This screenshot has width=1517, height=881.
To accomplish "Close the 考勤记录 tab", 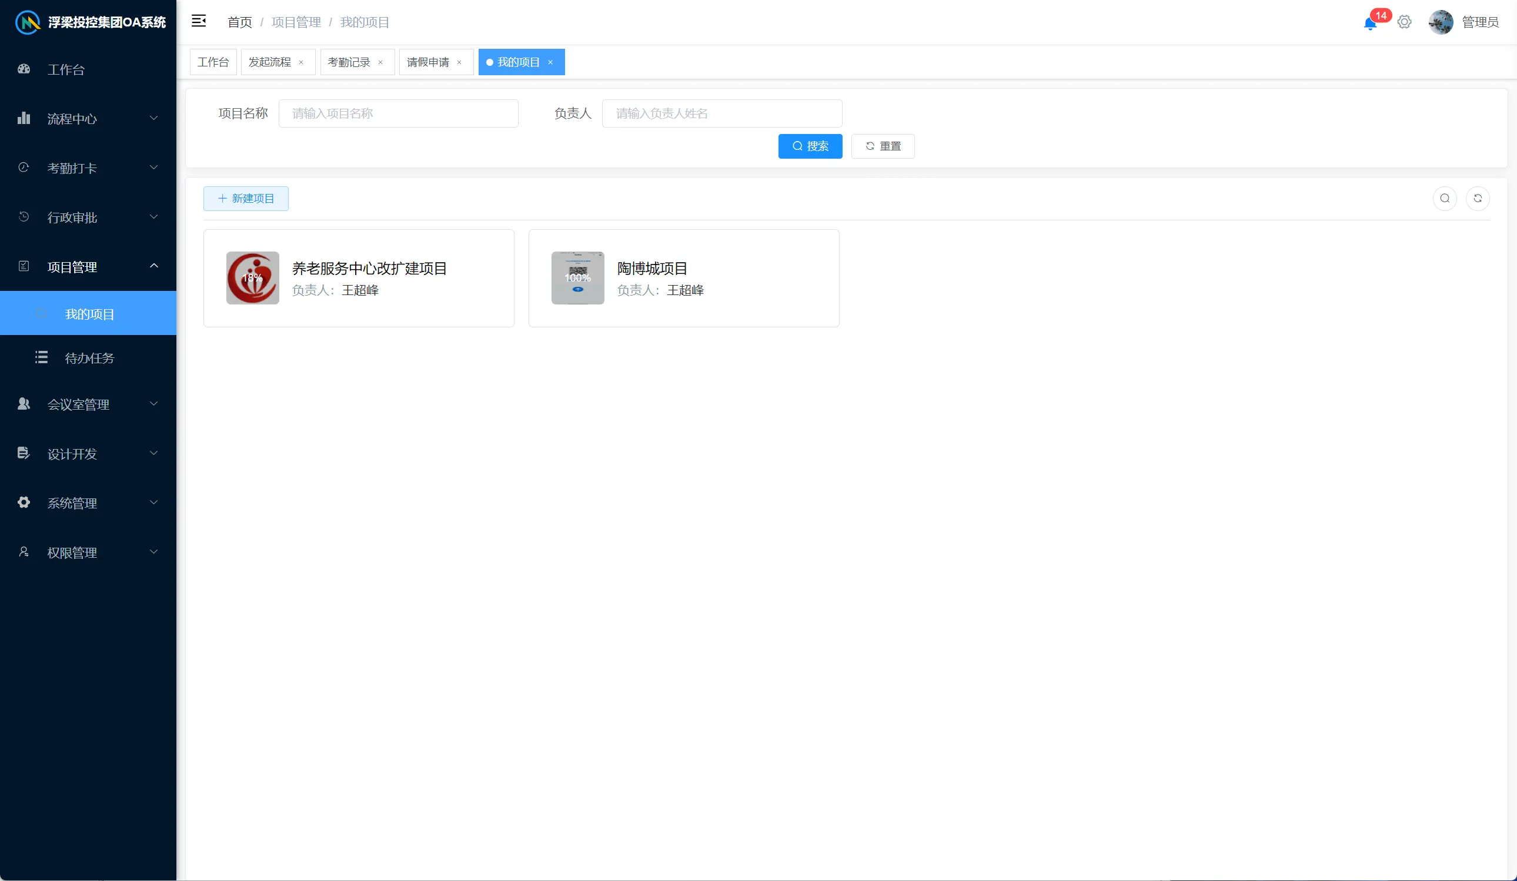I will tap(380, 62).
